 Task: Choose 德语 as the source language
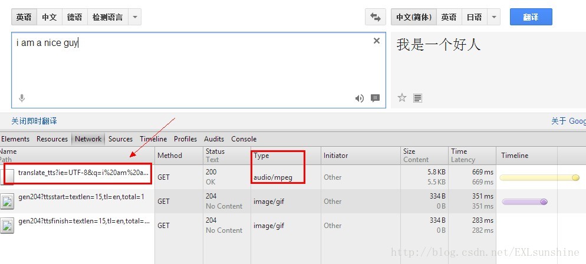pos(75,17)
